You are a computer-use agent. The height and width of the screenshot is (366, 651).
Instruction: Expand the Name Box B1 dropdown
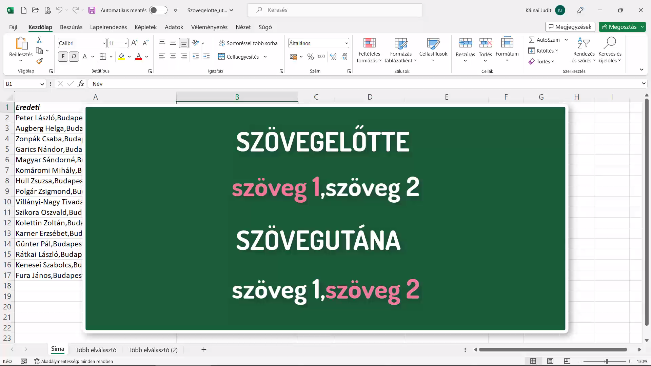[x=42, y=84]
